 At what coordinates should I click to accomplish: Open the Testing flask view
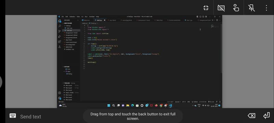tap(59, 47)
